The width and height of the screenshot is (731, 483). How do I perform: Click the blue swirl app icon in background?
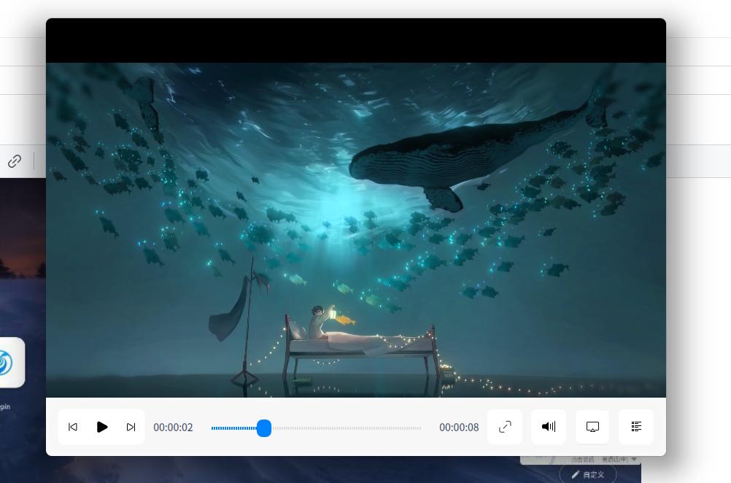click(x=7, y=363)
